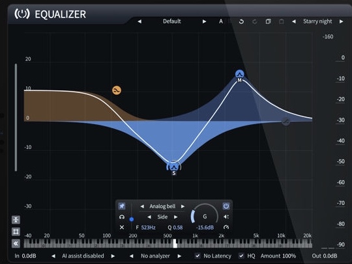Image resolution: width=352 pixels, height=264 pixels.
Task: Select the orange low shelf band node
Action: tap(117, 90)
